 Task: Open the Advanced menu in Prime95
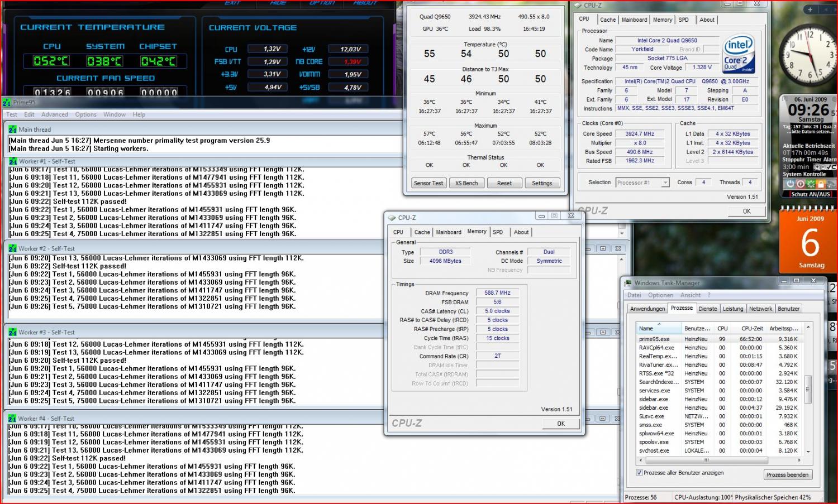click(55, 114)
